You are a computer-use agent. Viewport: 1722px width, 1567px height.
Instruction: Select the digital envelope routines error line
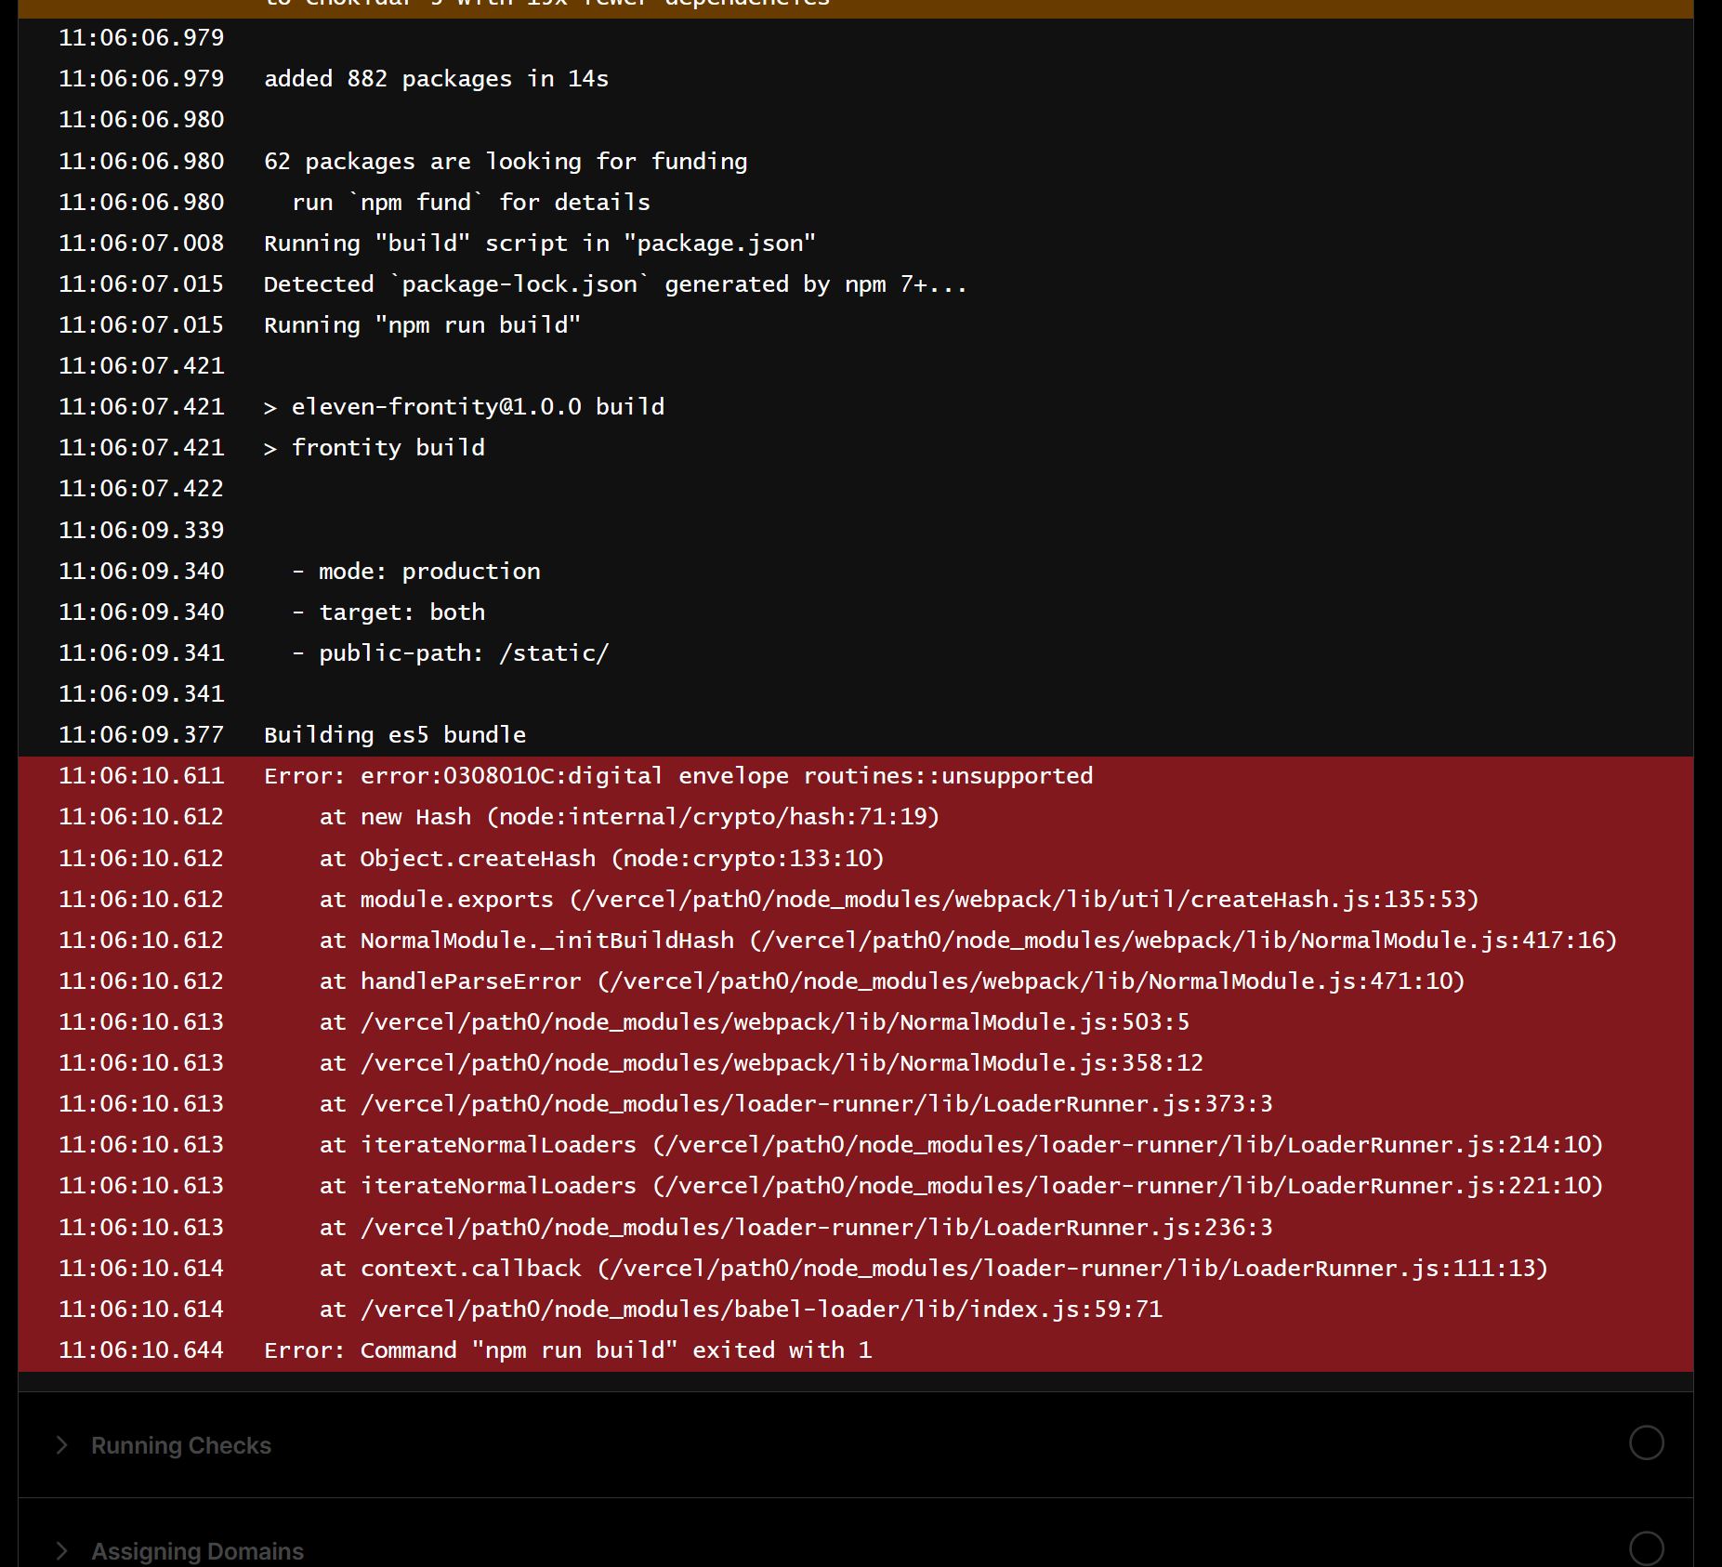point(677,775)
